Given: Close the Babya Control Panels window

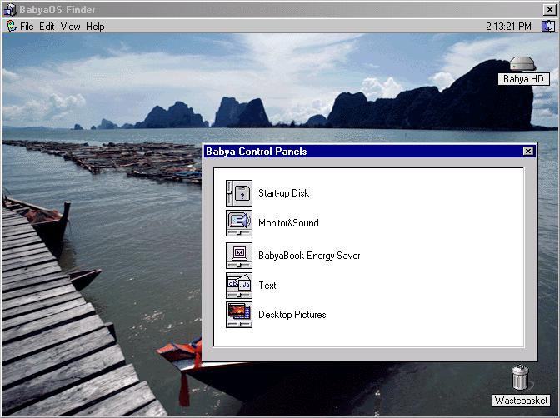Looking at the screenshot, I should click(x=528, y=151).
